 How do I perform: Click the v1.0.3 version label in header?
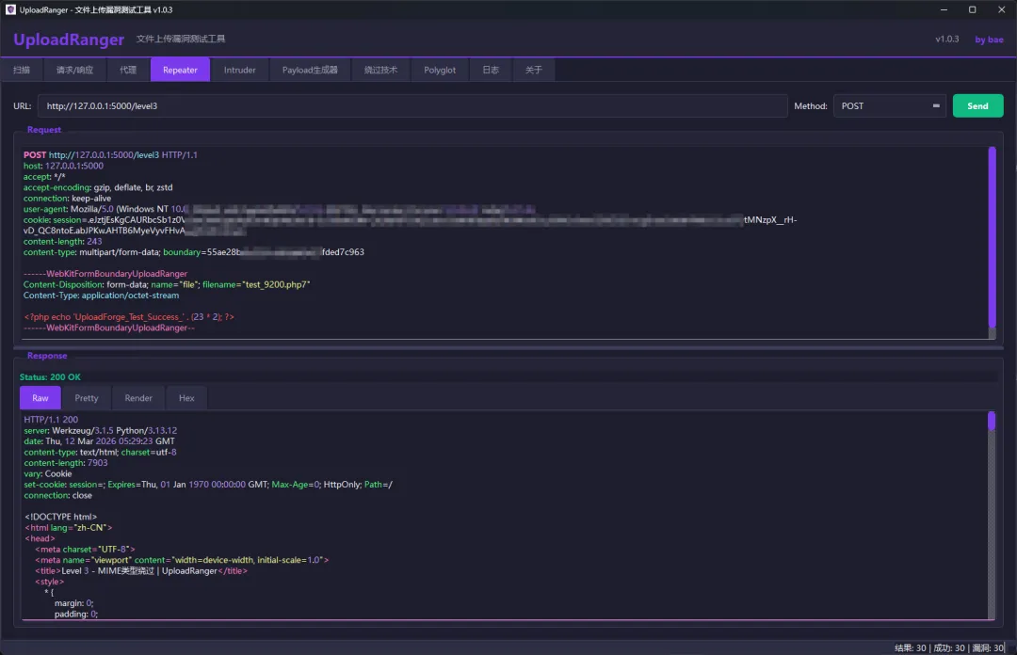[x=947, y=39]
